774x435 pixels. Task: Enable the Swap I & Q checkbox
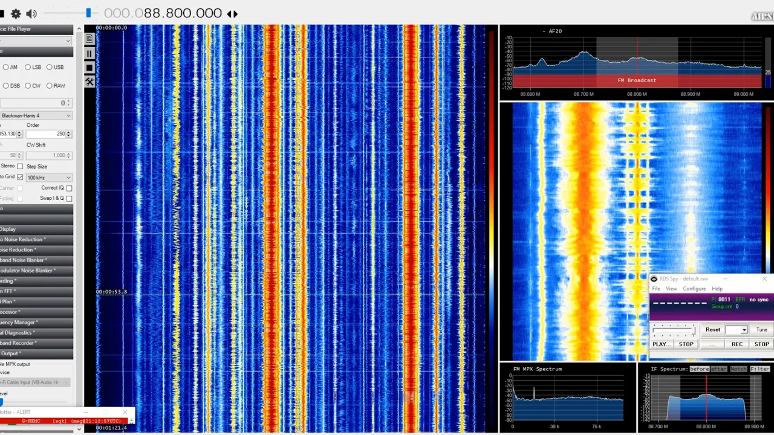(69, 198)
